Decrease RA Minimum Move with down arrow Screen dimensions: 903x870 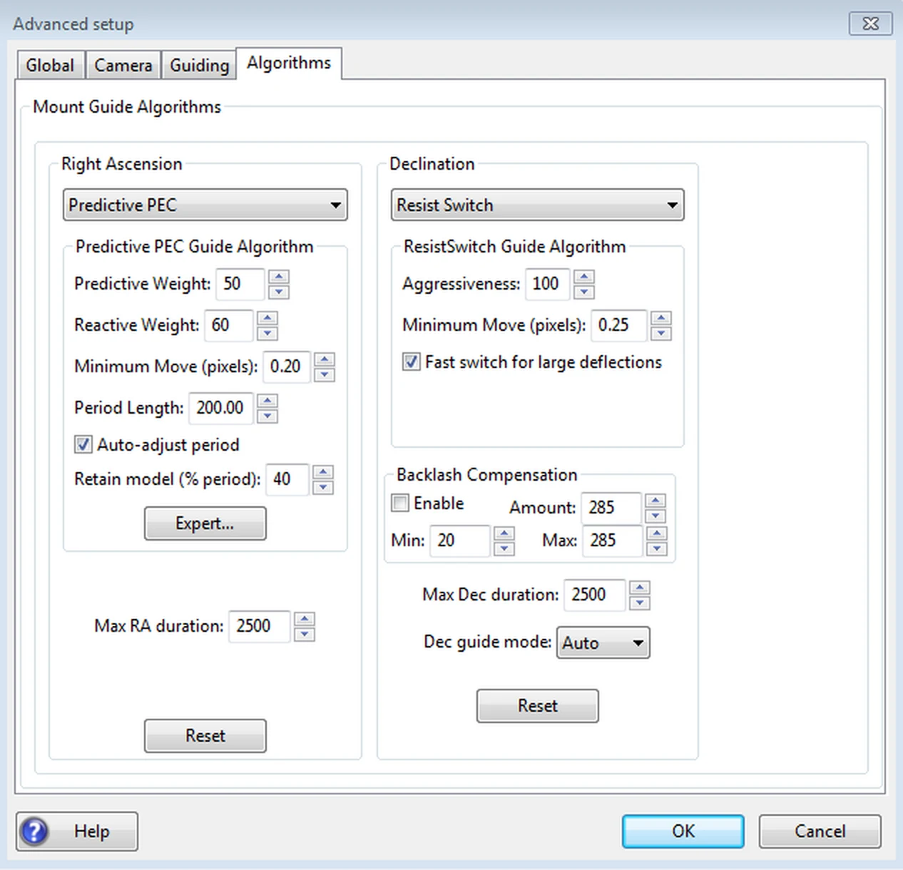pos(325,374)
